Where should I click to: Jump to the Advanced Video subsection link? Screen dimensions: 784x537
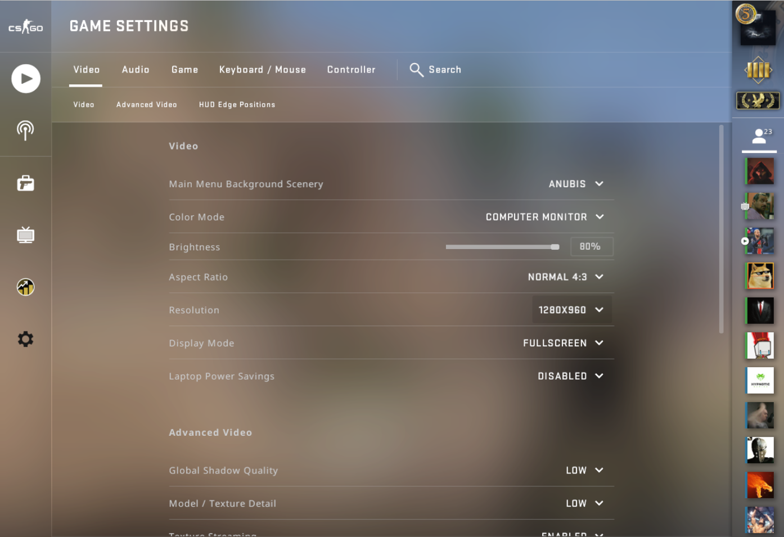click(x=147, y=105)
